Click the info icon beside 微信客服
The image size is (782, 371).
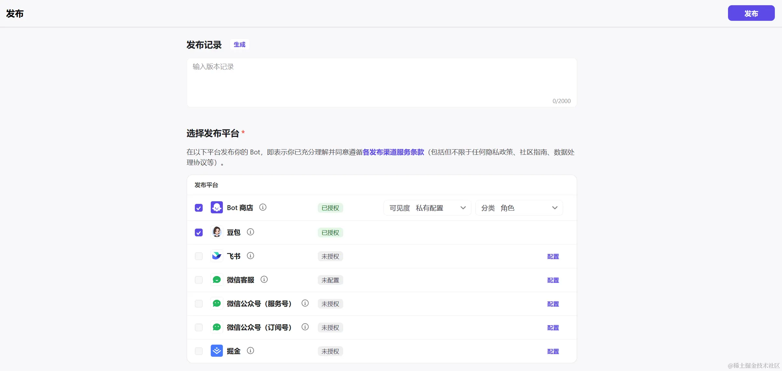click(x=264, y=280)
